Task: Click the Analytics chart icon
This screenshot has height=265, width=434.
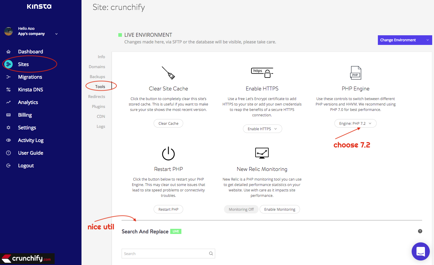Action: click(8, 102)
